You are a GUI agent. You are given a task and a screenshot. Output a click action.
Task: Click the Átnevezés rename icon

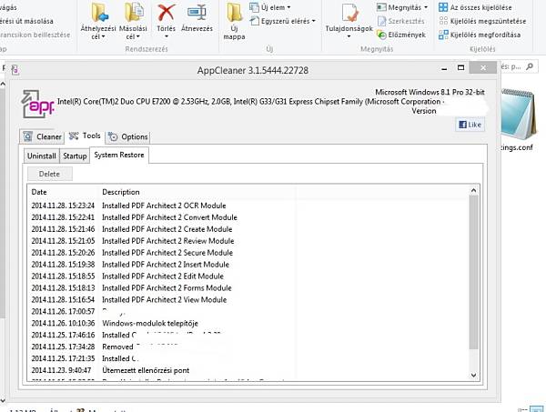pyautogui.click(x=197, y=13)
